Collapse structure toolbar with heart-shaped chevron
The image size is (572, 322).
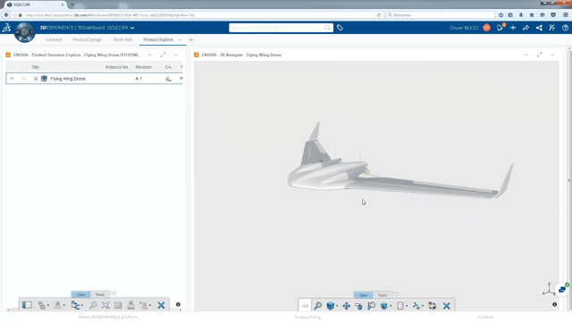[114, 293]
